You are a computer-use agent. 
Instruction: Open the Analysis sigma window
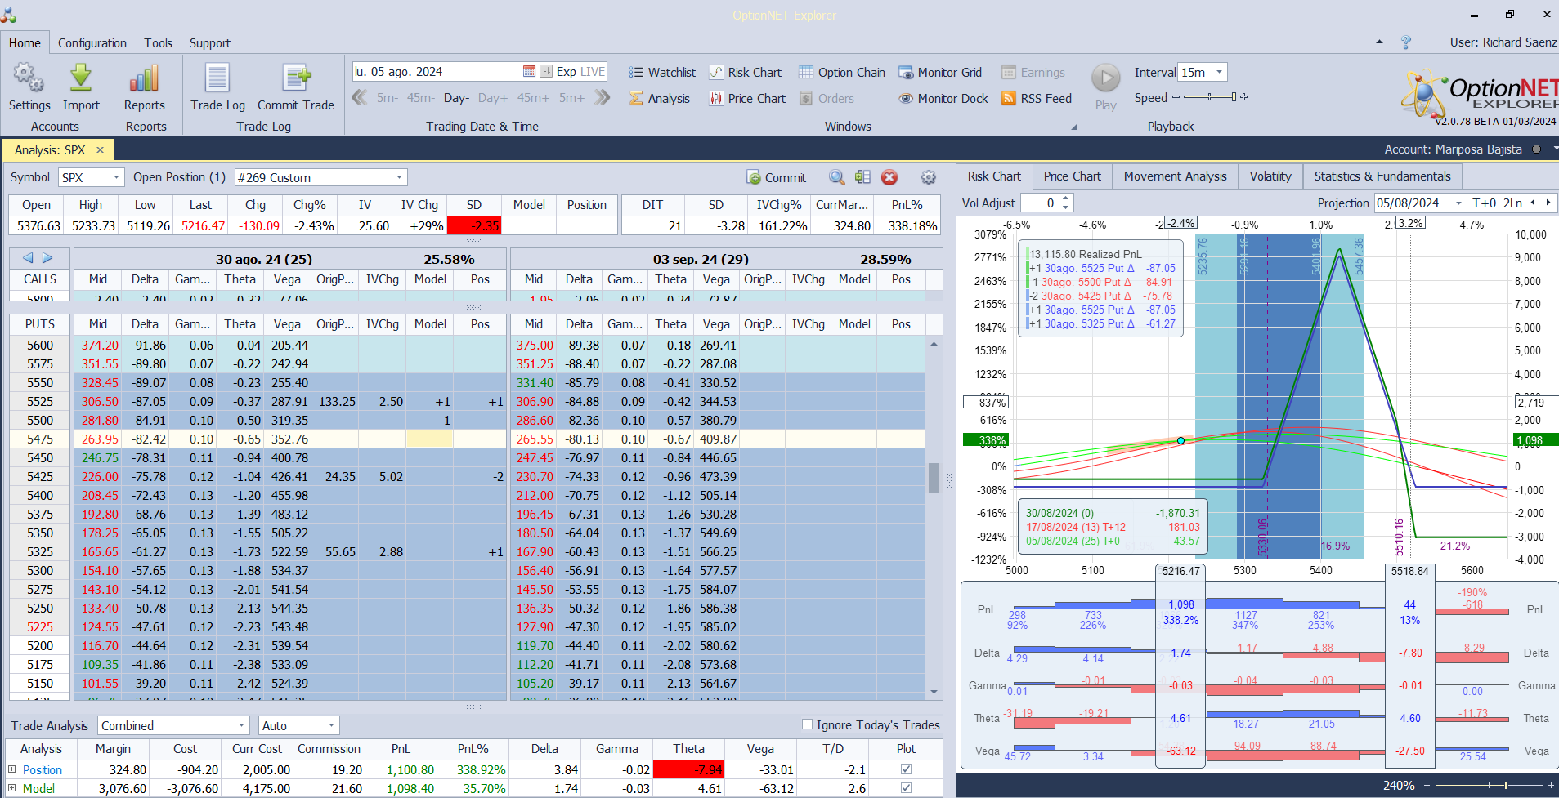point(660,99)
